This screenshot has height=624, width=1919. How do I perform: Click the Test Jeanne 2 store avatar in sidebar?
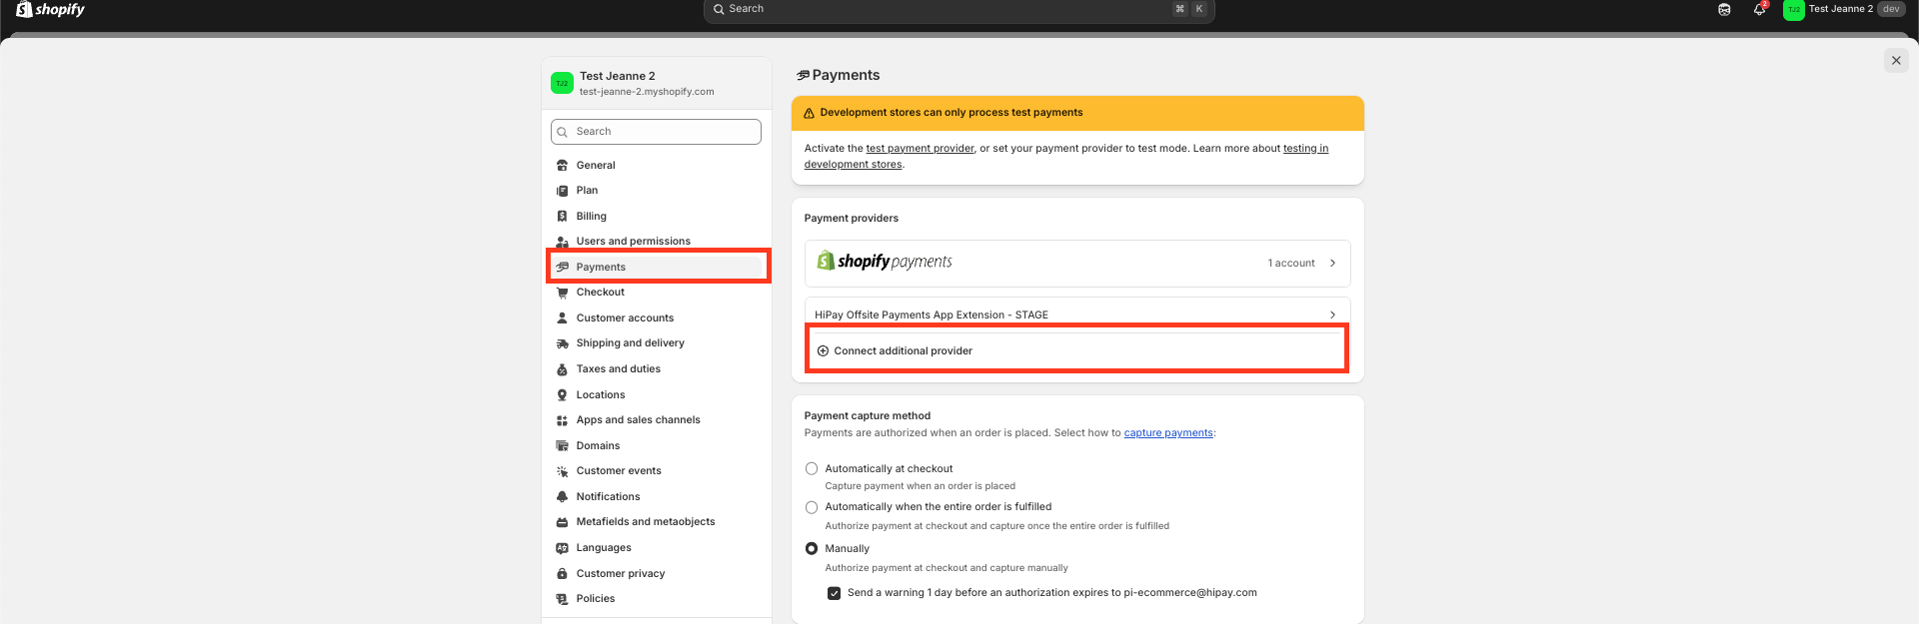click(562, 83)
